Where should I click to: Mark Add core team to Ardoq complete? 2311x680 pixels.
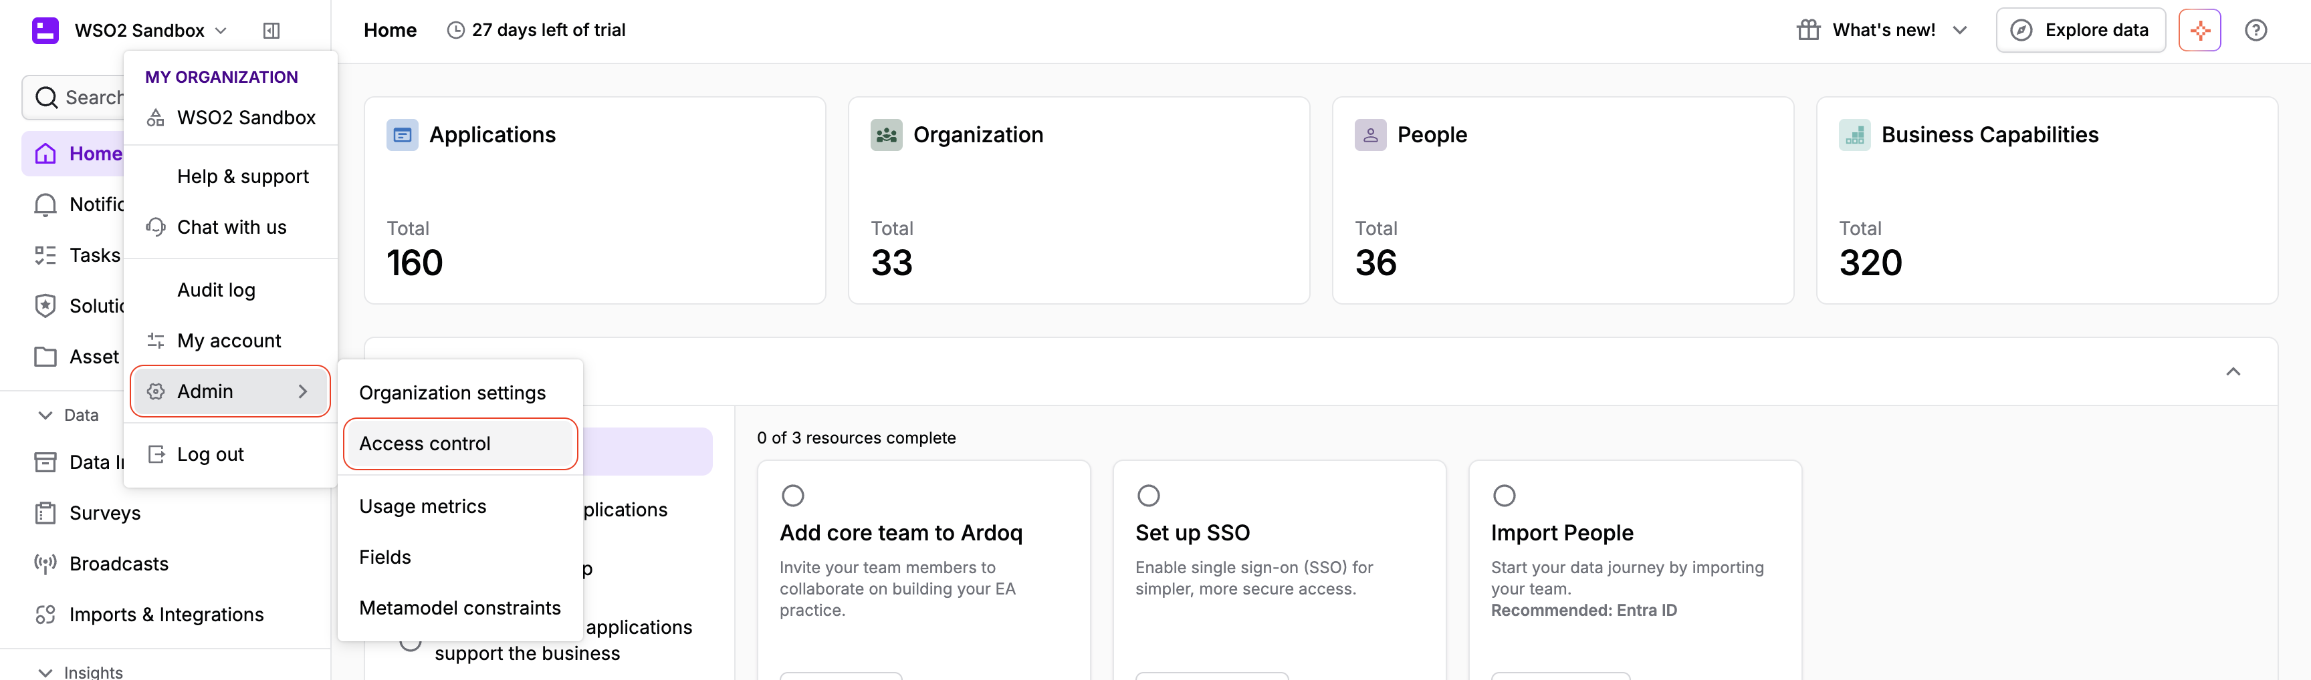tap(792, 496)
